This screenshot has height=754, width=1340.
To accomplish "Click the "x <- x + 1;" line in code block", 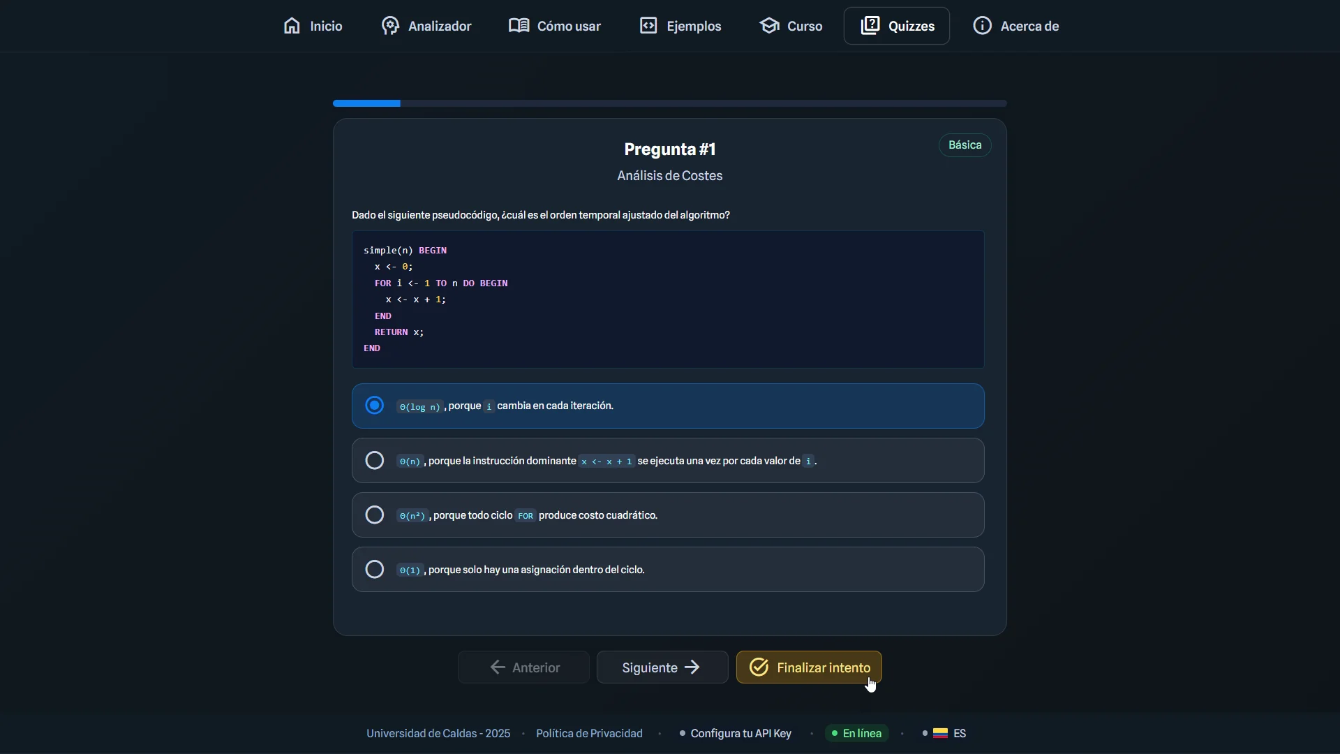I will pyautogui.click(x=416, y=300).
